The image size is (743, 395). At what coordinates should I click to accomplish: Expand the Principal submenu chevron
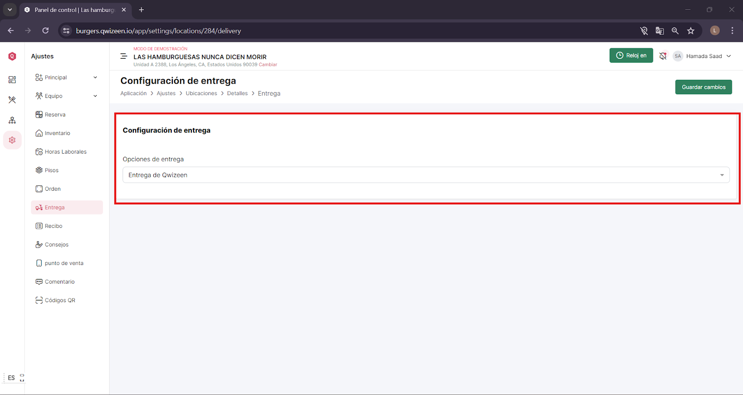95,78
